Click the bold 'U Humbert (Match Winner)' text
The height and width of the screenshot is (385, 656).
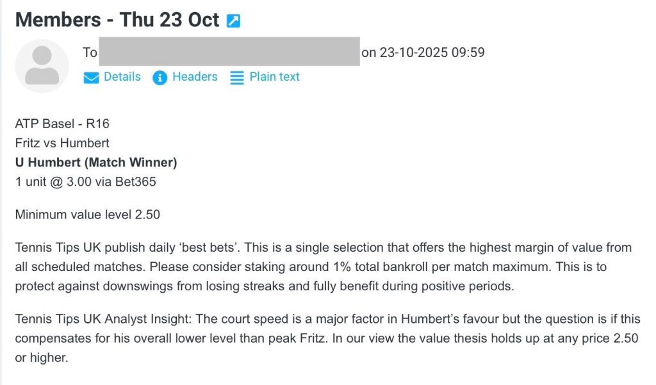(96, 162)
